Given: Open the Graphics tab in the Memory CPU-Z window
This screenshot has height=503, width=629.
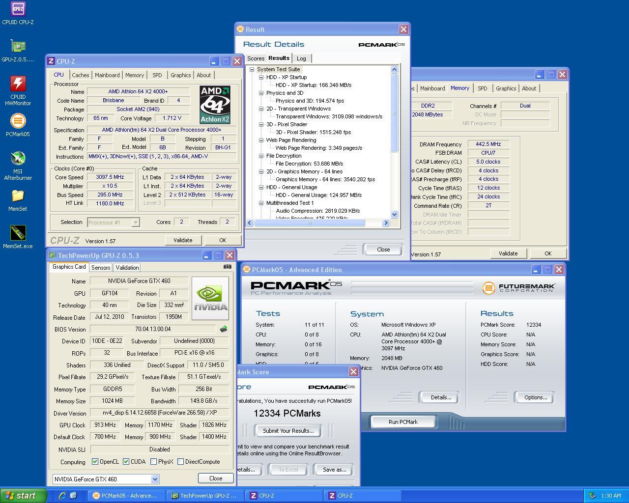Looking at the screenshot, I should [506, 88].
